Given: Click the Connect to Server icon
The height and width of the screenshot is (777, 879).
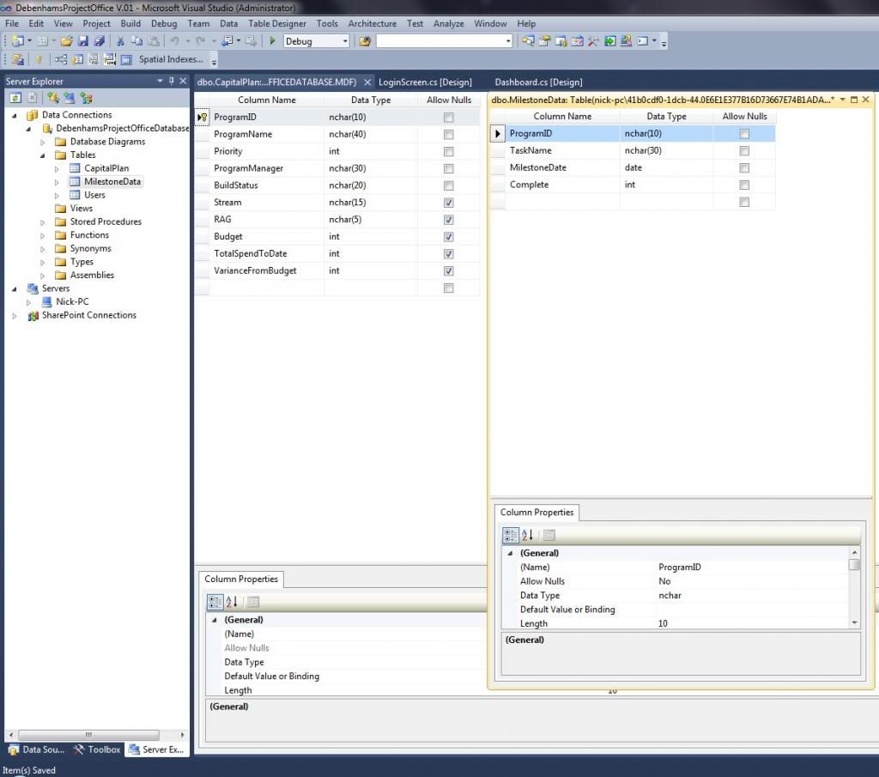Looking at the screenshot, I should click(69, 98).
